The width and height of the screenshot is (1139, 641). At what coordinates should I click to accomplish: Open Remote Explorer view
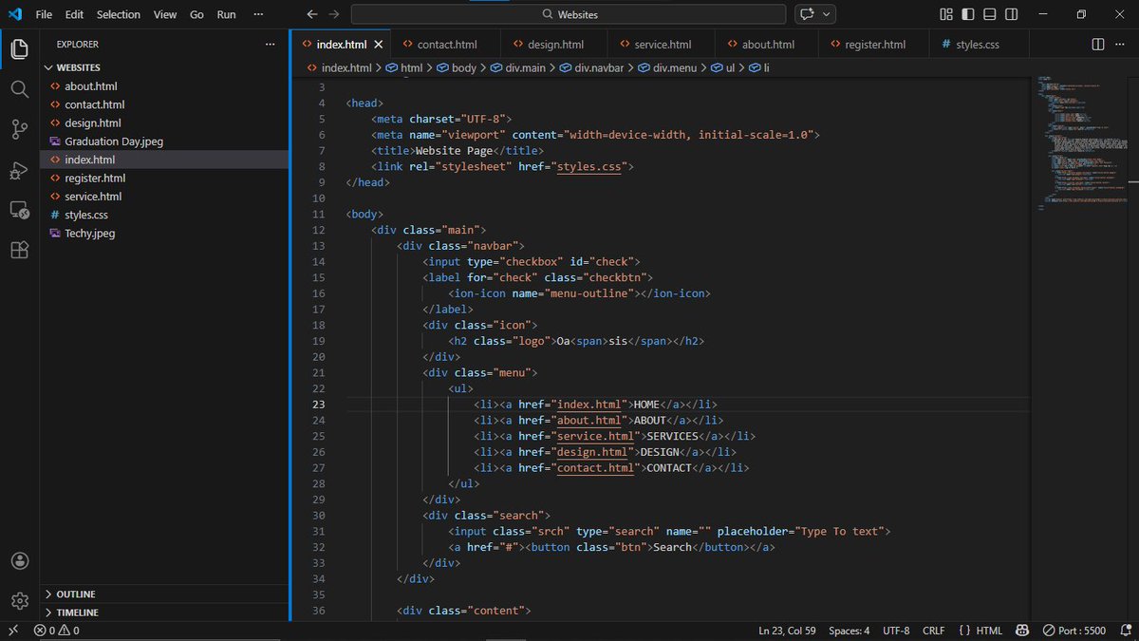19,210
